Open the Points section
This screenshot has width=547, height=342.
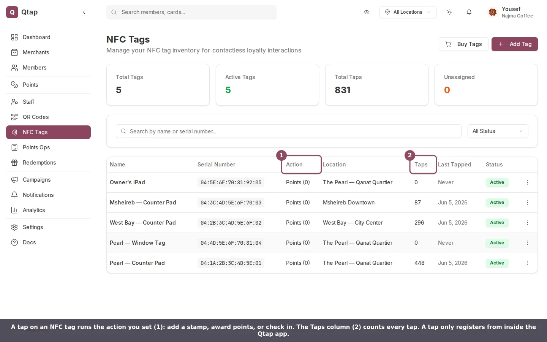coord(48,85)
